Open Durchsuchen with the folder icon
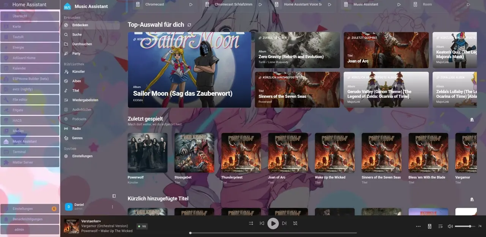Image resolution: width=486 pixels, height=237 pixels. point(90,44)
